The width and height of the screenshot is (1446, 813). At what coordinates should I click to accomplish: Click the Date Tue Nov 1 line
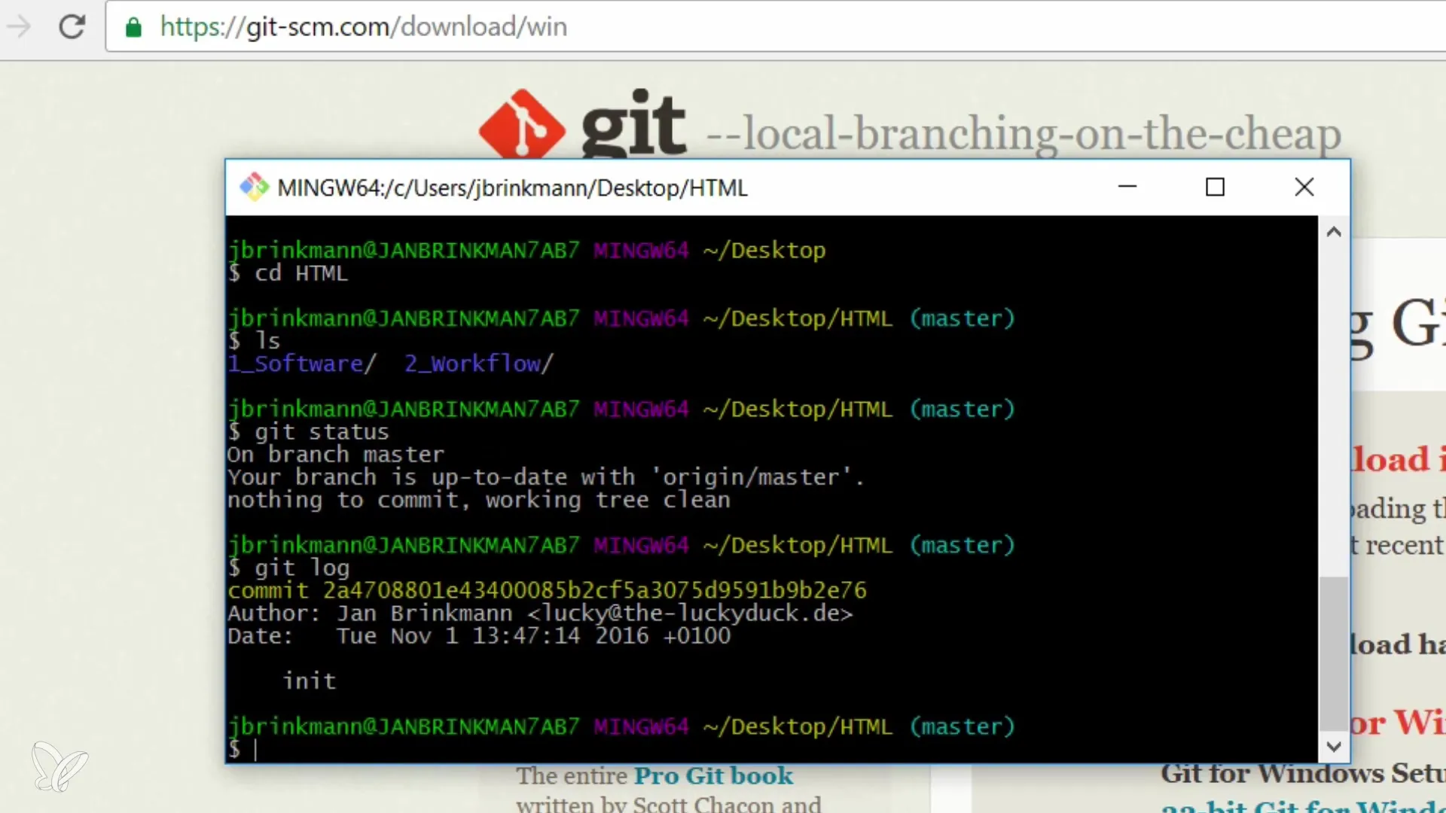(479, 636)
